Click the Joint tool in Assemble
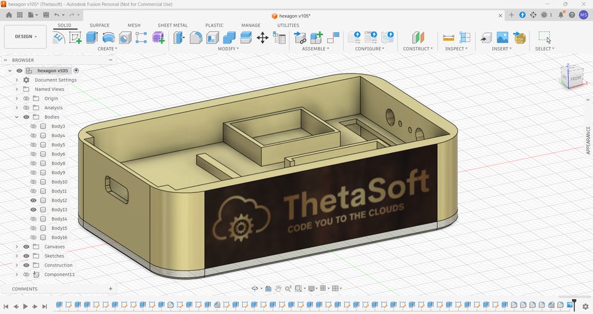This screenshot has width=593, height=314. coord(333,38)
